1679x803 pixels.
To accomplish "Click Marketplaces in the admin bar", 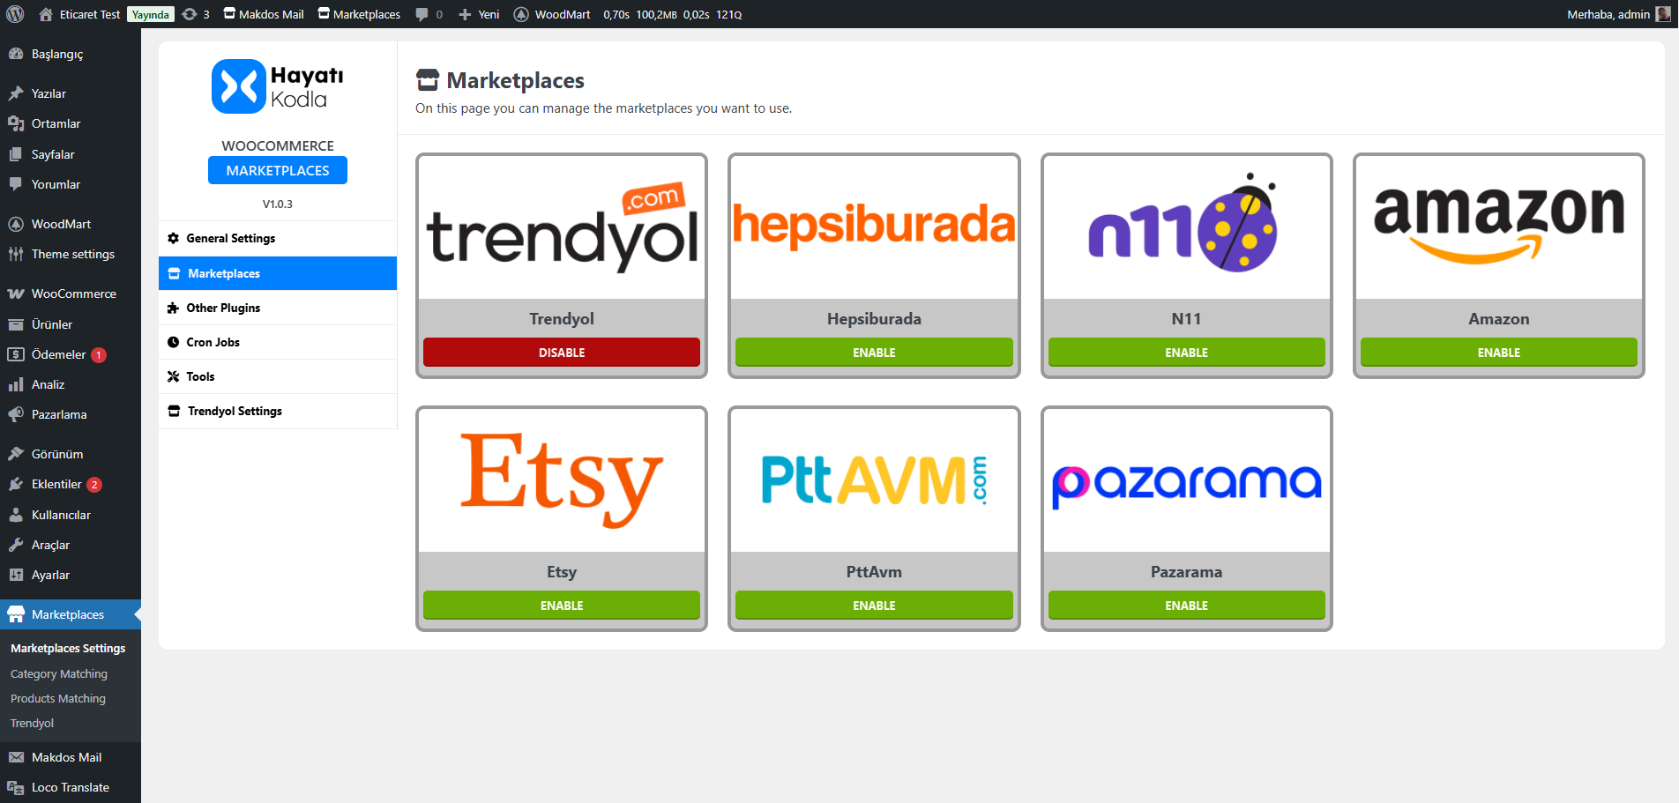I will tap(359, 14).
